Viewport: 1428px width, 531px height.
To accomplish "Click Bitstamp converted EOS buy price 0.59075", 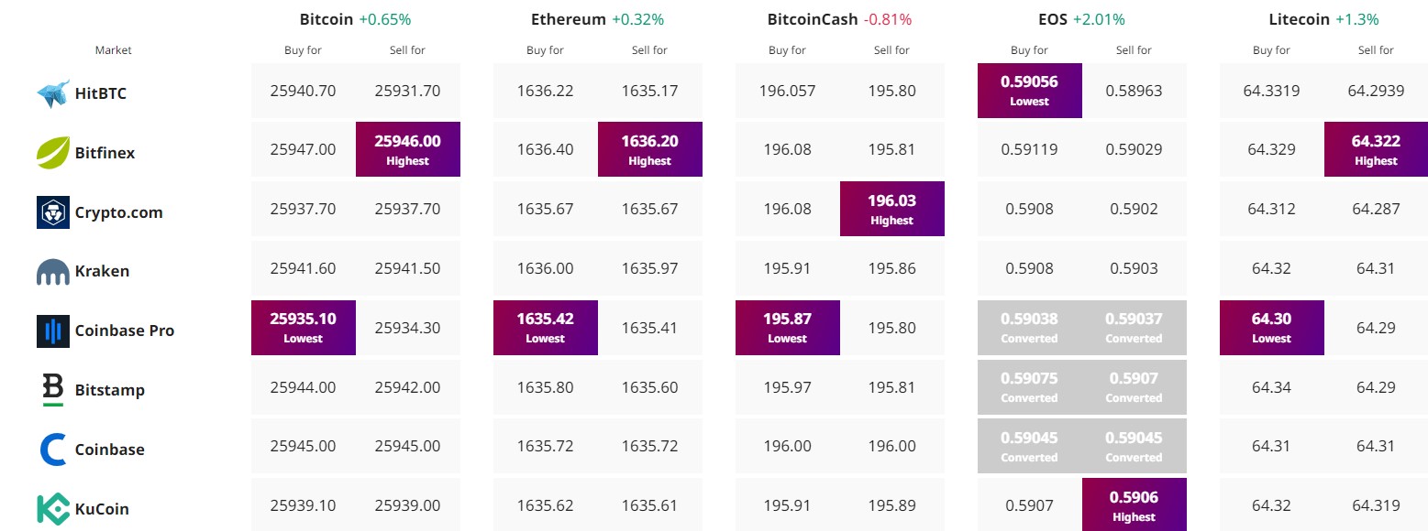I will [1029, 387].
